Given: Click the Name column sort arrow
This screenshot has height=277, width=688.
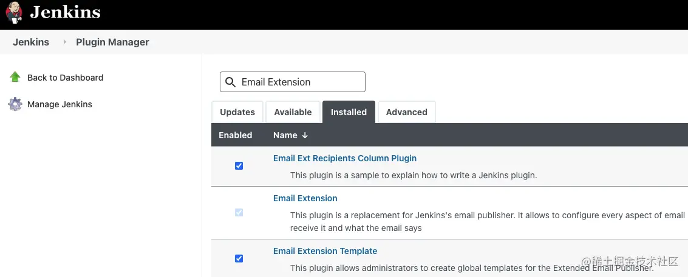Looking at the screenshot, I should [x=304, y=135].
